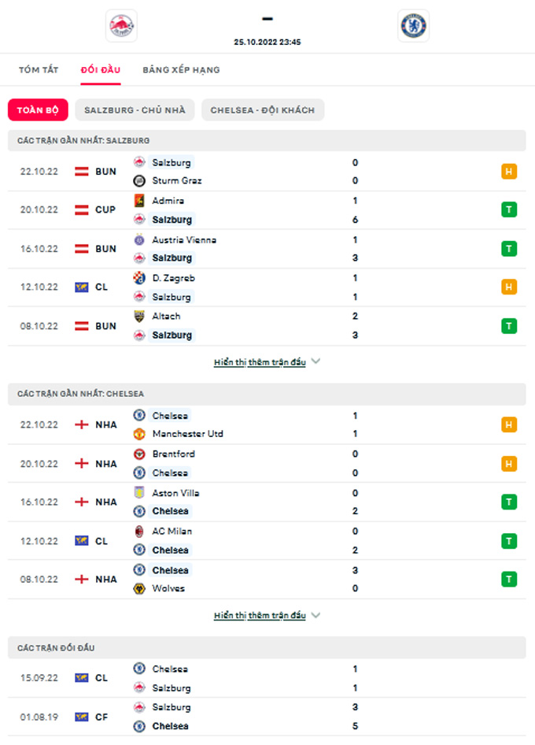This screenshot has width=535, height=745.
Task: Click the AC Milan team crest
Action: [139, 532]
